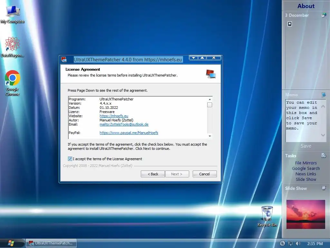Click the Slide Show panel header icon
330x248 pixels.
coord(324,188)
